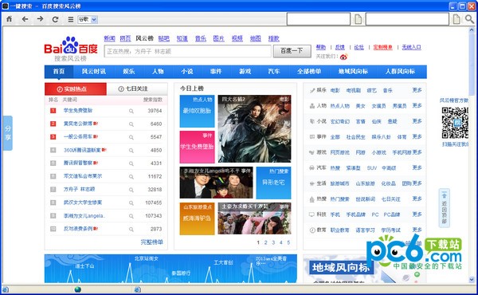
Task: Select the 首页 navigation tab
Action: pyautogui.click(x=59, y=72)
